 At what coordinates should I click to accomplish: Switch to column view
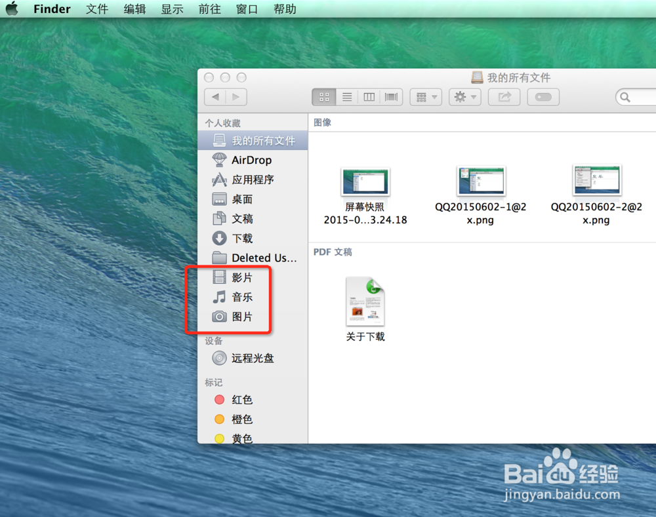369,97
